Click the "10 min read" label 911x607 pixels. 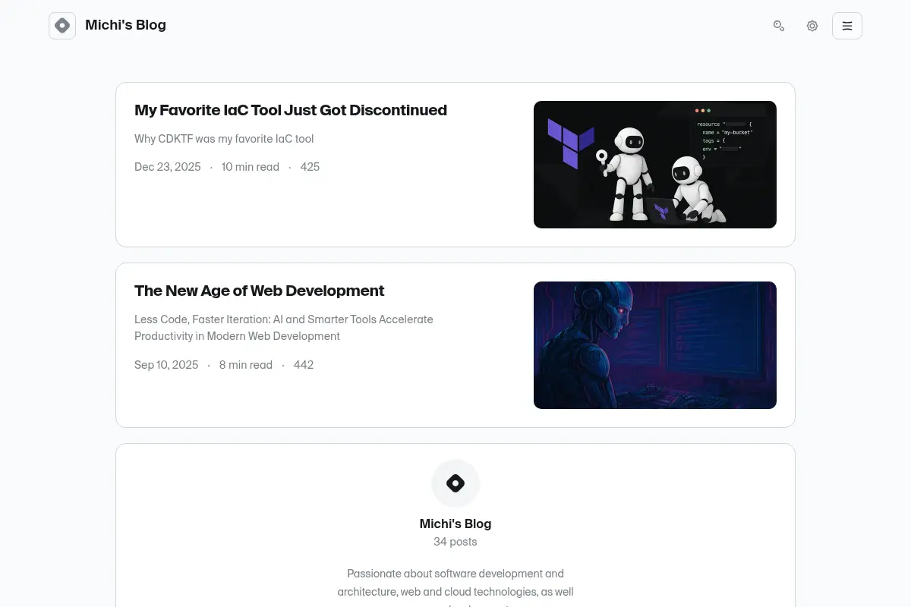click(x=251, y=167)
